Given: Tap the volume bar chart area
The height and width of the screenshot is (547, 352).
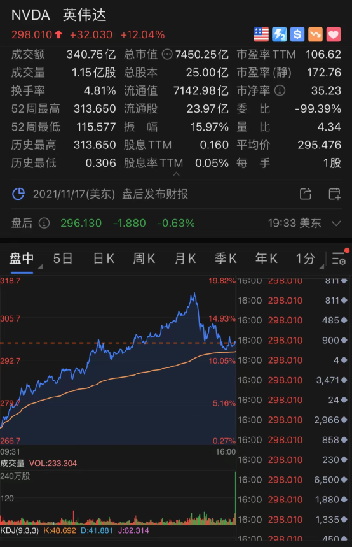Looking at the screenshot, I should (x=118, y=498).
